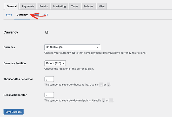Expand the Currency Position dropdown
Viewport: 172px width, 117px height.
[x=55, y=63]
